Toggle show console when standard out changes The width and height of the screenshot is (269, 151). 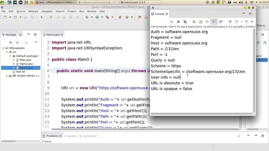pos(214,22)
